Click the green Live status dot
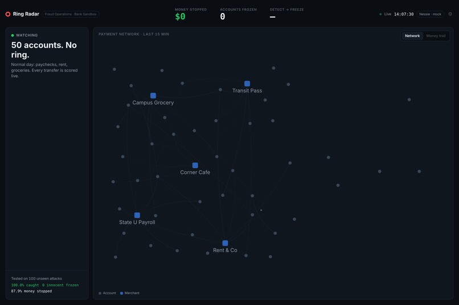 (380, 14)
